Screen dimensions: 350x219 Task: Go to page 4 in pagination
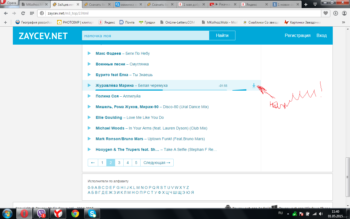(128, 163)
